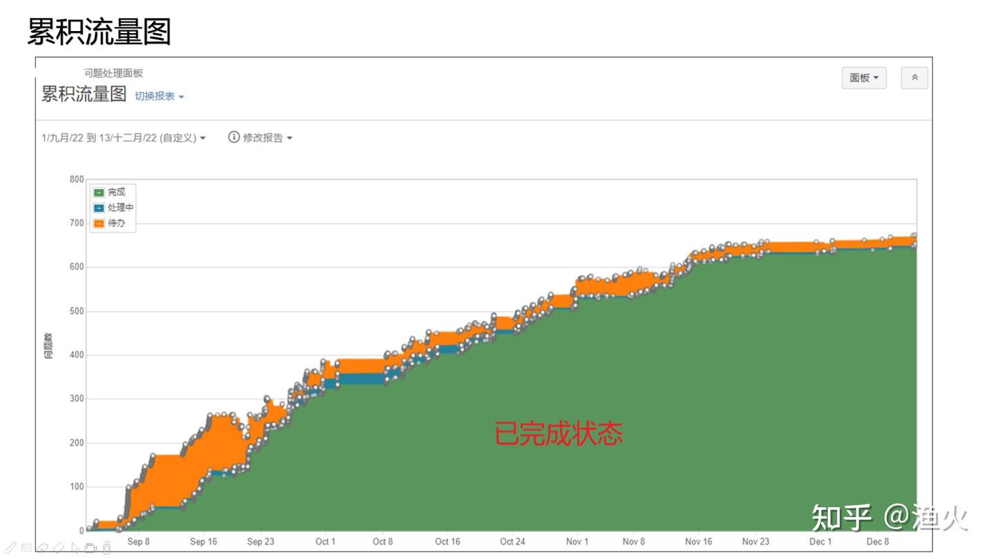Image resolution: width=994 pixels, height=559 pixels.
Task: Click the pointer cursor tool icon
Action: (75, 548)
